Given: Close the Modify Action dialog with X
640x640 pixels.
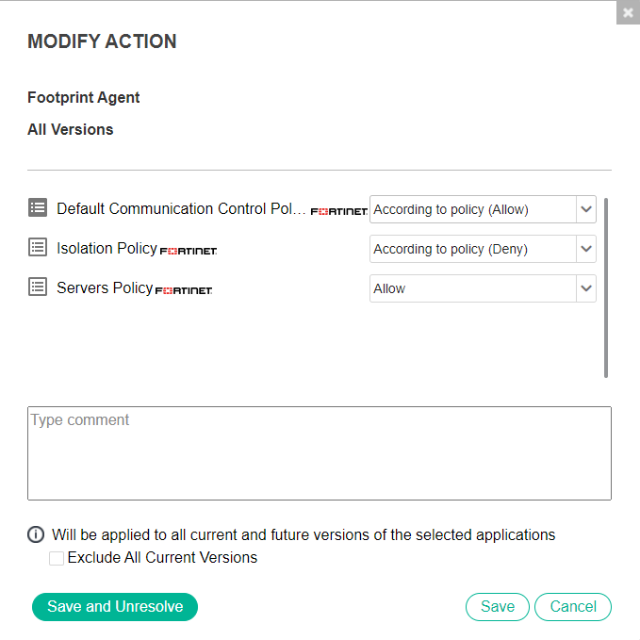Looking at the screenshot, I should [628, 13].
